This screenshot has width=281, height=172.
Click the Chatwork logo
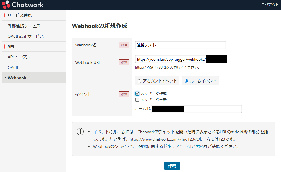click(23, 5)
